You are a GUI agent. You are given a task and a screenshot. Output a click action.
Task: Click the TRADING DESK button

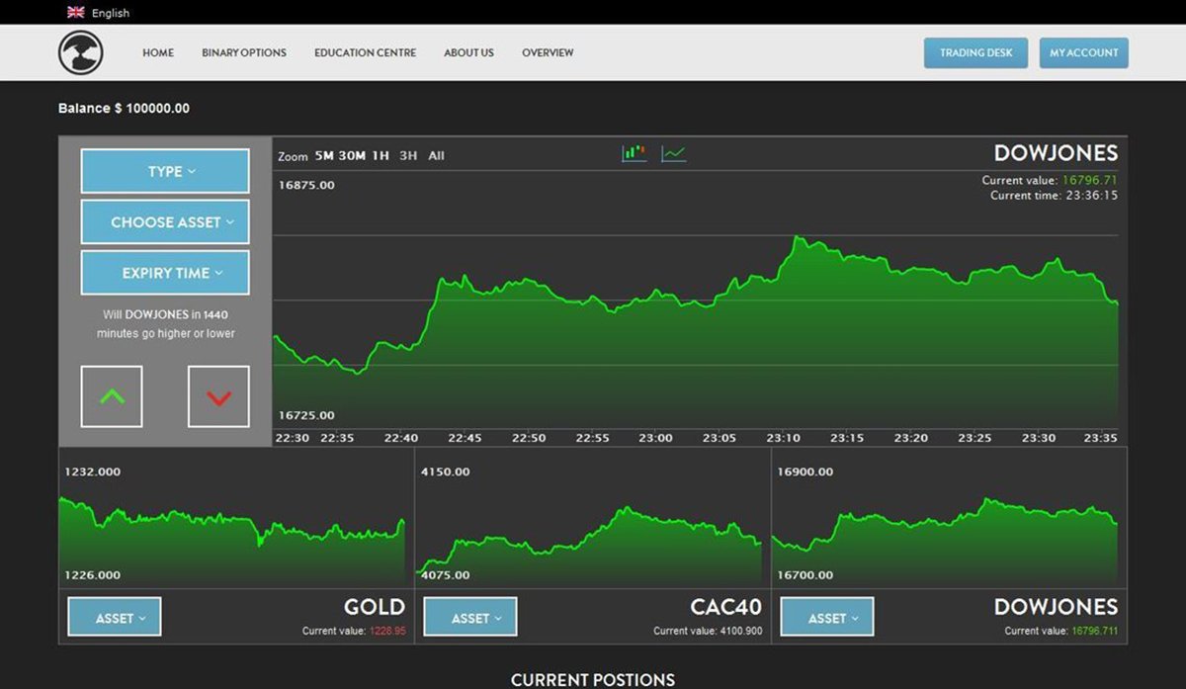(x=975, y=53)
